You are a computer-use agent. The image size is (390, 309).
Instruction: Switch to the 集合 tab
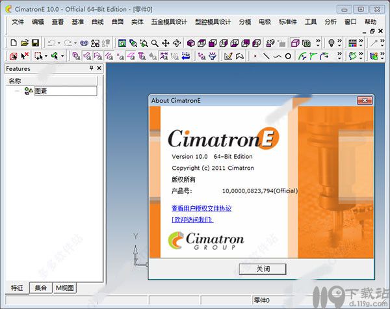pyautogui.click(x=41, y=288)
